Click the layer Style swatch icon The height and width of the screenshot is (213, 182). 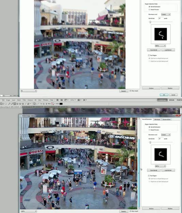(x=52, y=104)
